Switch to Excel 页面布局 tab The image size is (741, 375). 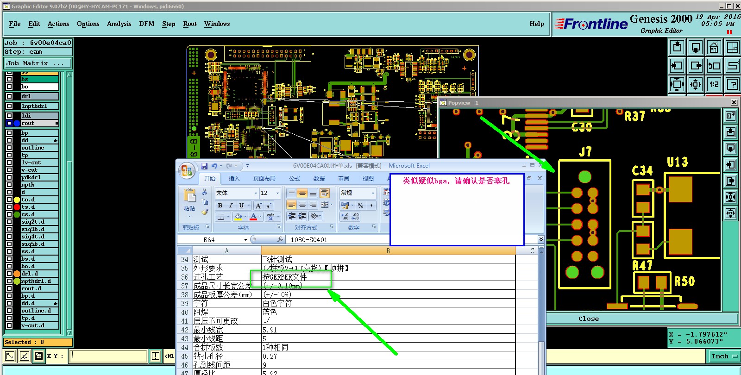click(264, 178)
